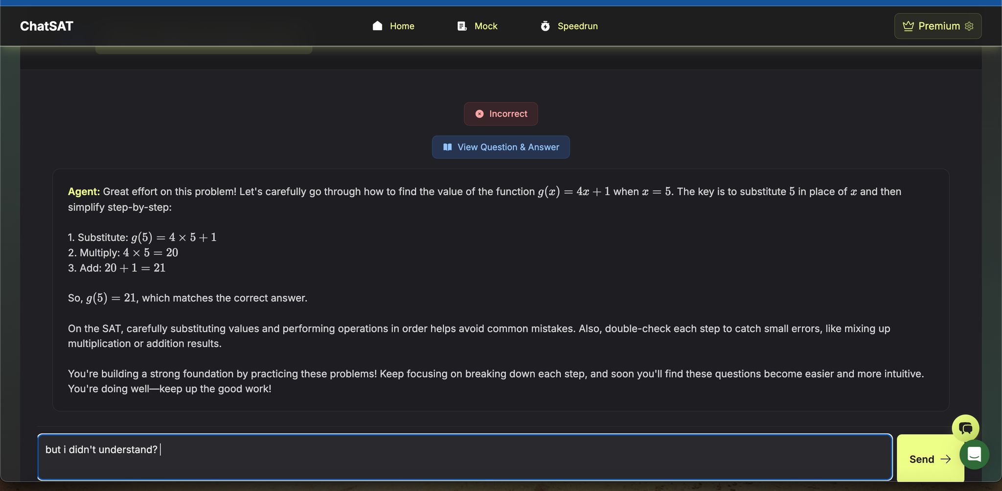Click the book icon beside View Question
Viewport: 1002px width, 491px height.
tap(447, 147)
